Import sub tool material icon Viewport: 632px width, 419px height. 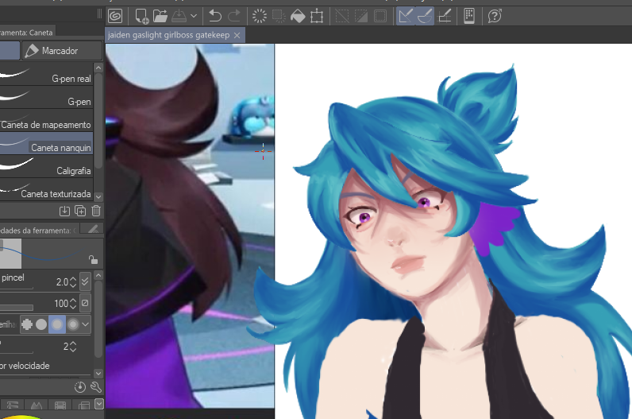click(x=64, y=211)
